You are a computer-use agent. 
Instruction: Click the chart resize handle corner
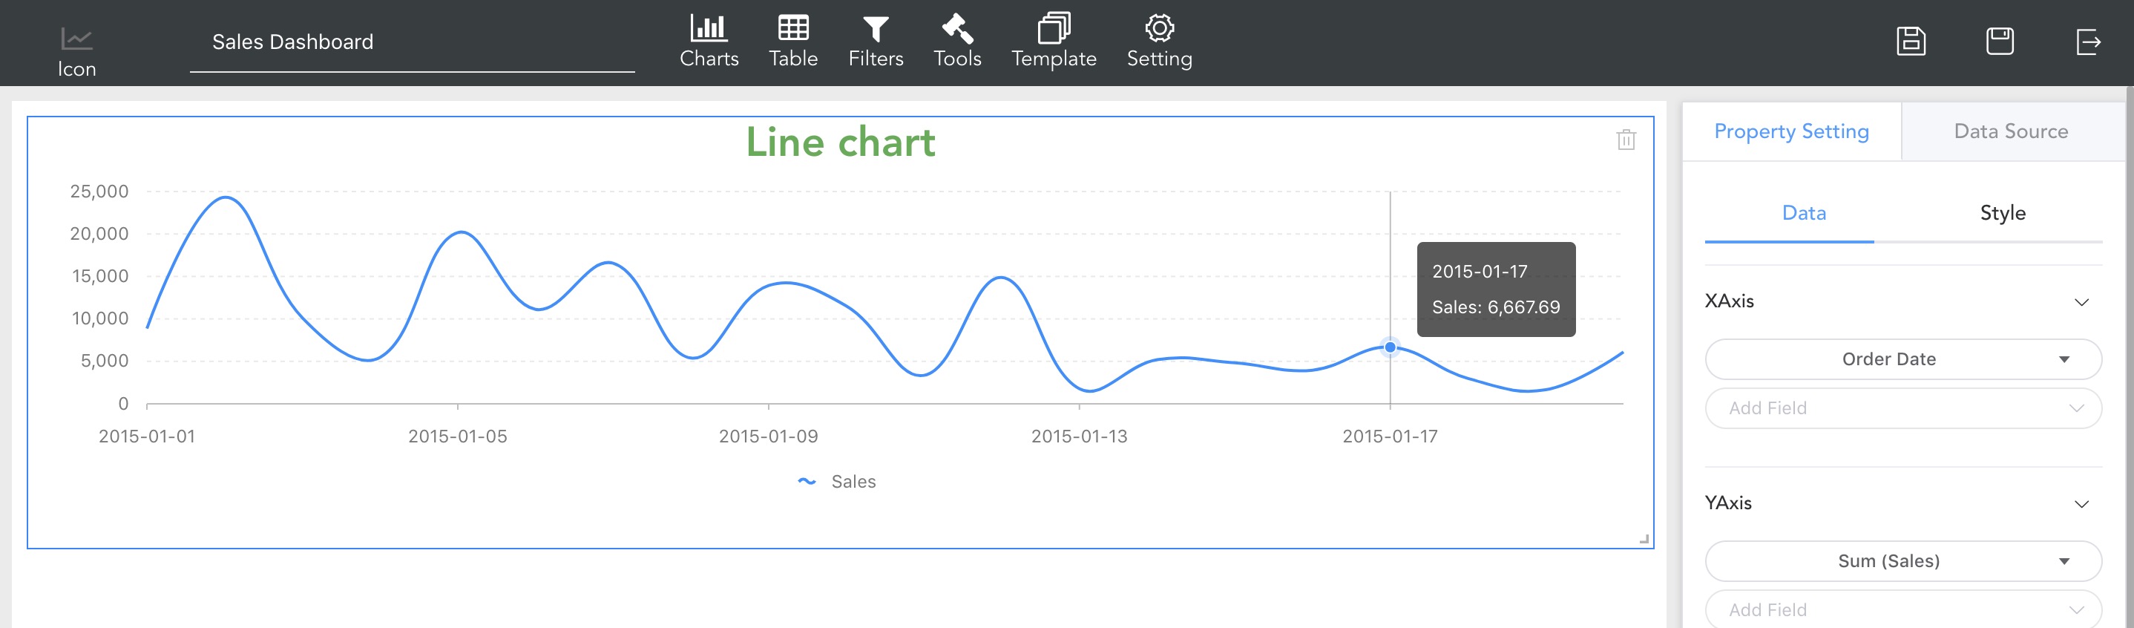pyautogui.click(x=1644, y=540)
